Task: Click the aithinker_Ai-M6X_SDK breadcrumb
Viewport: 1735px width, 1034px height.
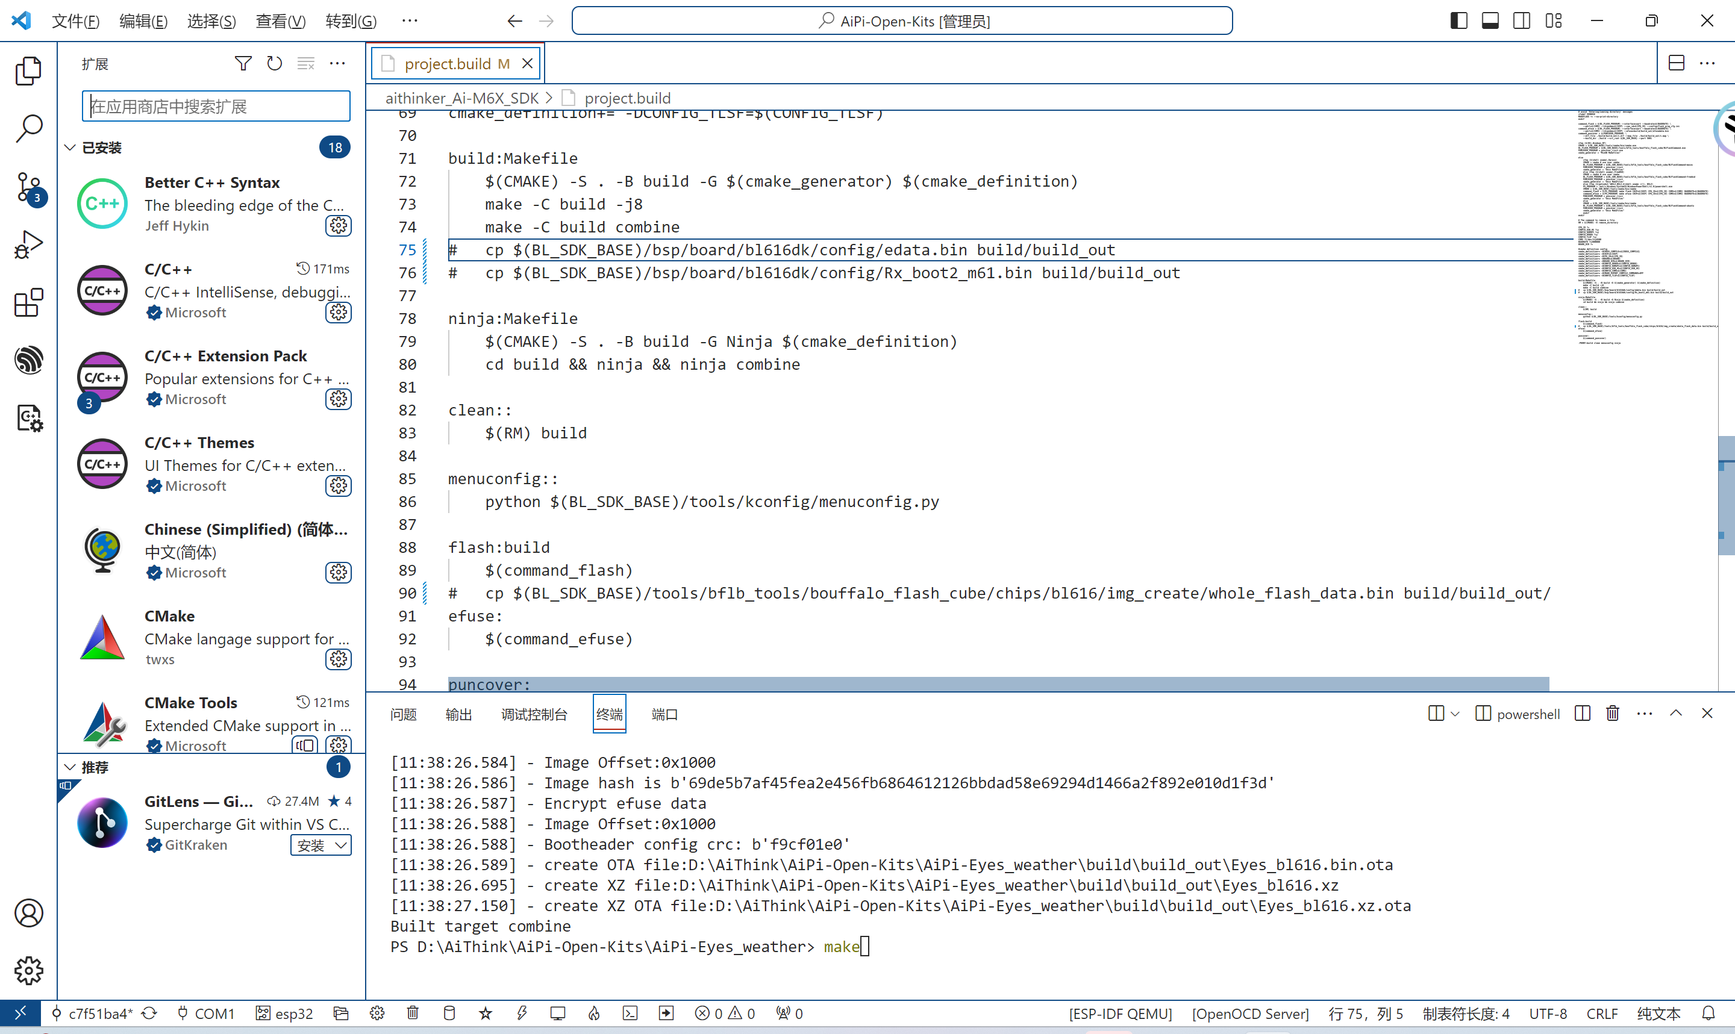Action: (462, 98)
